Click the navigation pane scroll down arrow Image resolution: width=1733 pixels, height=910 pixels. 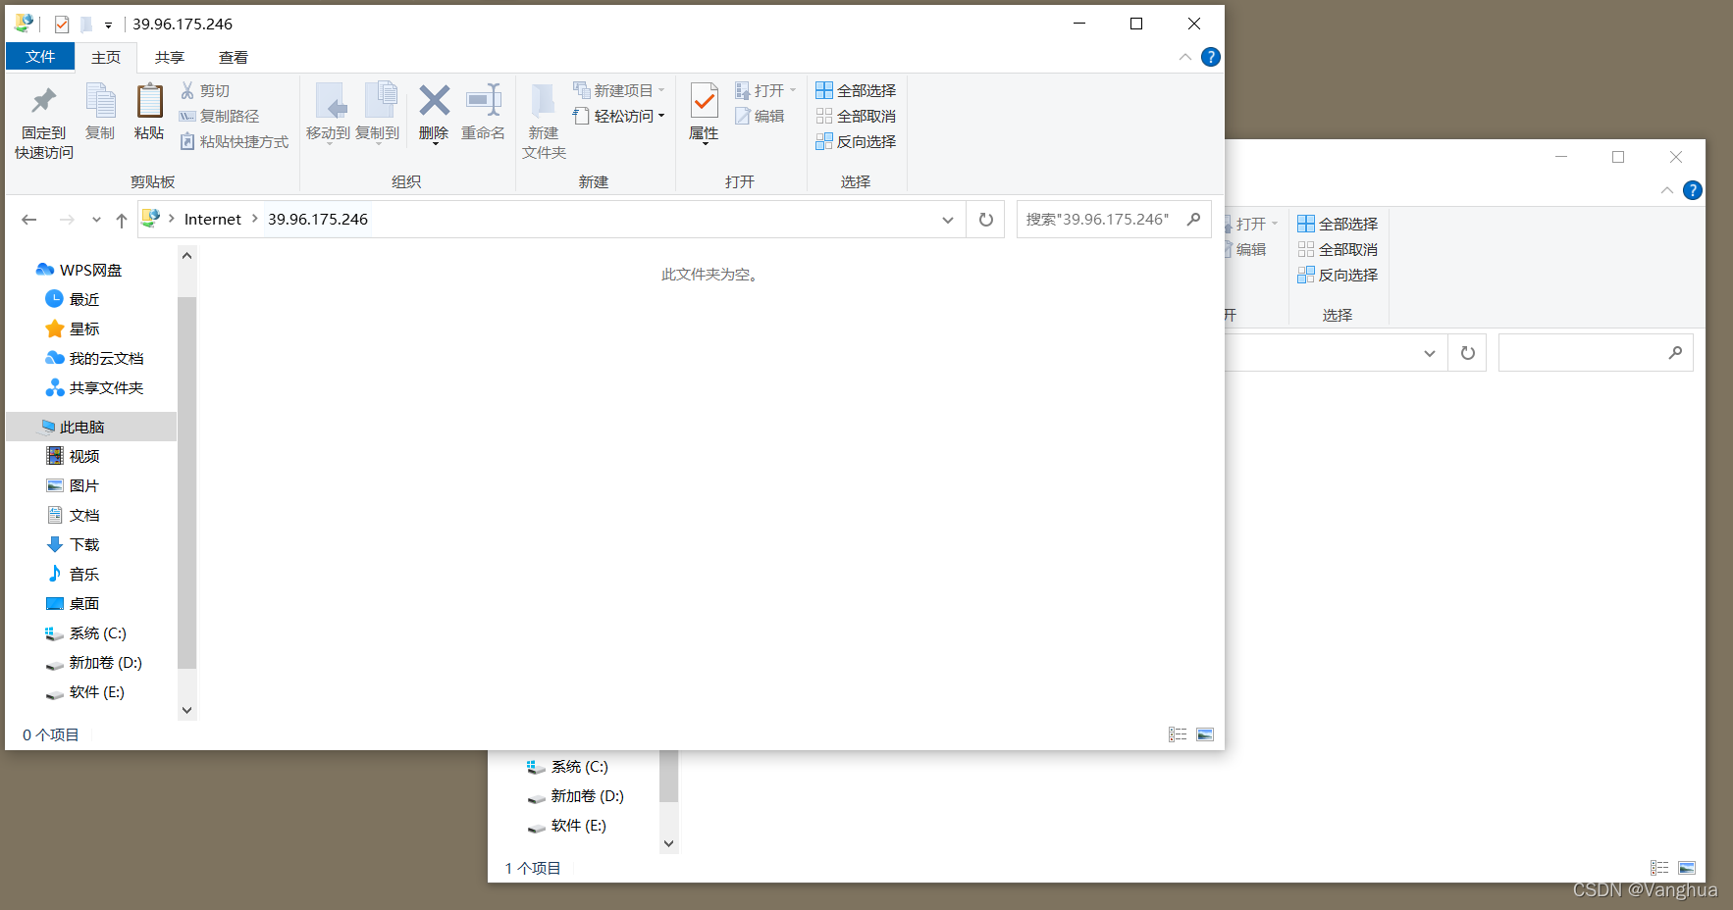pos(186,710)
